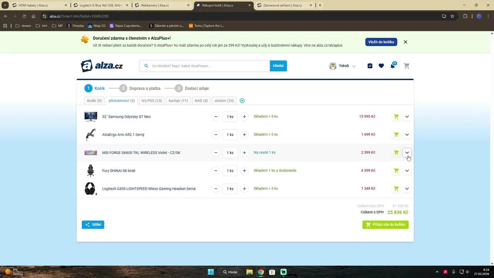
Task: Add Fury SHINAI S8 chair to cart
Action: [x=396, y=171]
